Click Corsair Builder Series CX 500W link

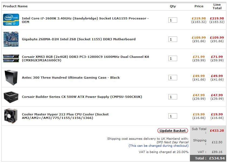[82, 97]
